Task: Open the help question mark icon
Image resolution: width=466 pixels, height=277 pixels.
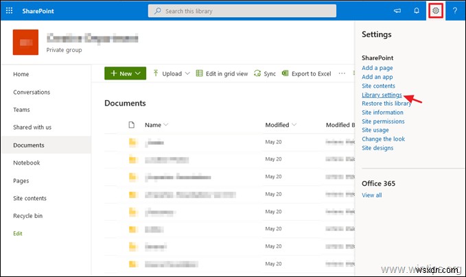Action: pos(455,11)
